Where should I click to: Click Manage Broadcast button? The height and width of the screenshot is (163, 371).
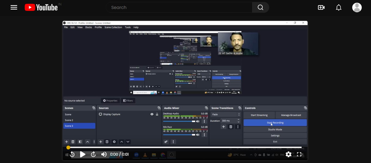291,115
